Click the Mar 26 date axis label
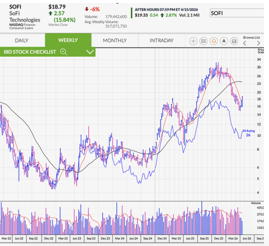Image resolution: width=269 pixels, height=246 pixels. tap(233, 238)
